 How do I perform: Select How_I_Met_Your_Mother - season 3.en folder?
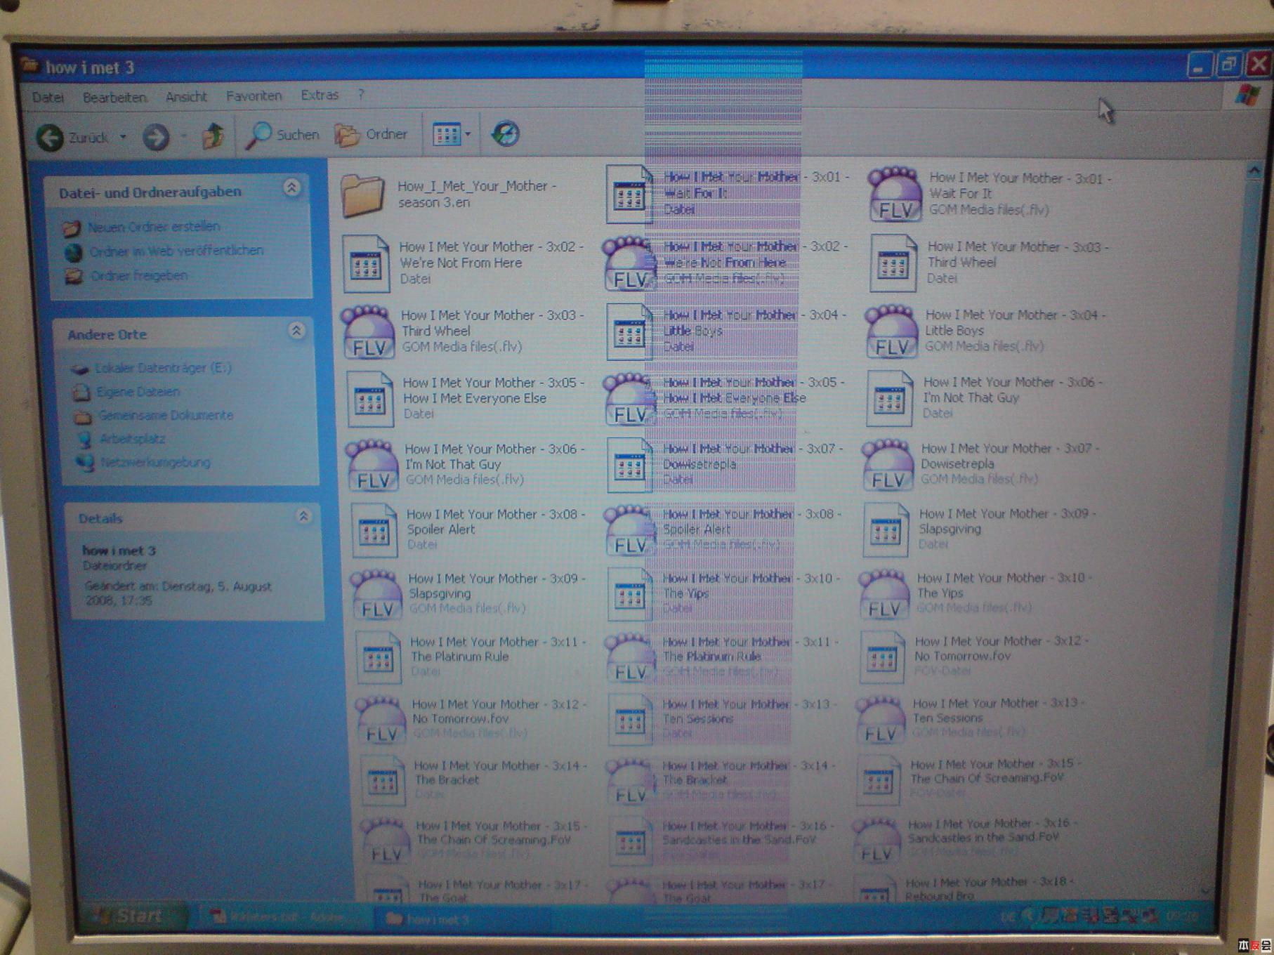(449, 195)
